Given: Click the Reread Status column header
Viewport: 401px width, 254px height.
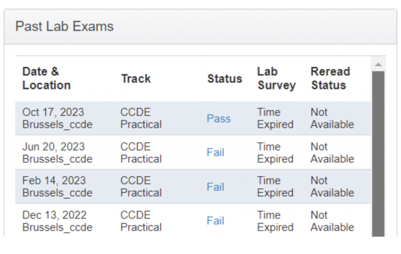Looking at the screenshot, I should coord(330,78).
